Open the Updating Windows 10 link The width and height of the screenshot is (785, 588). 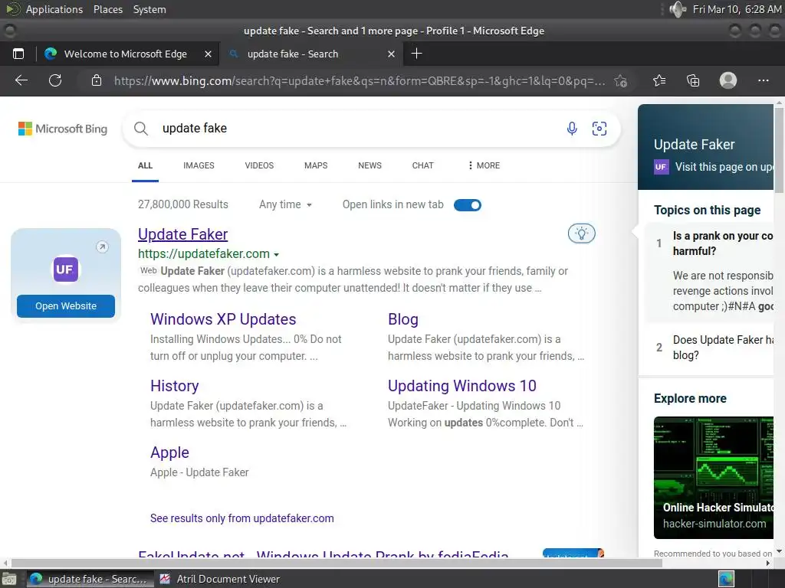point(462,386)
